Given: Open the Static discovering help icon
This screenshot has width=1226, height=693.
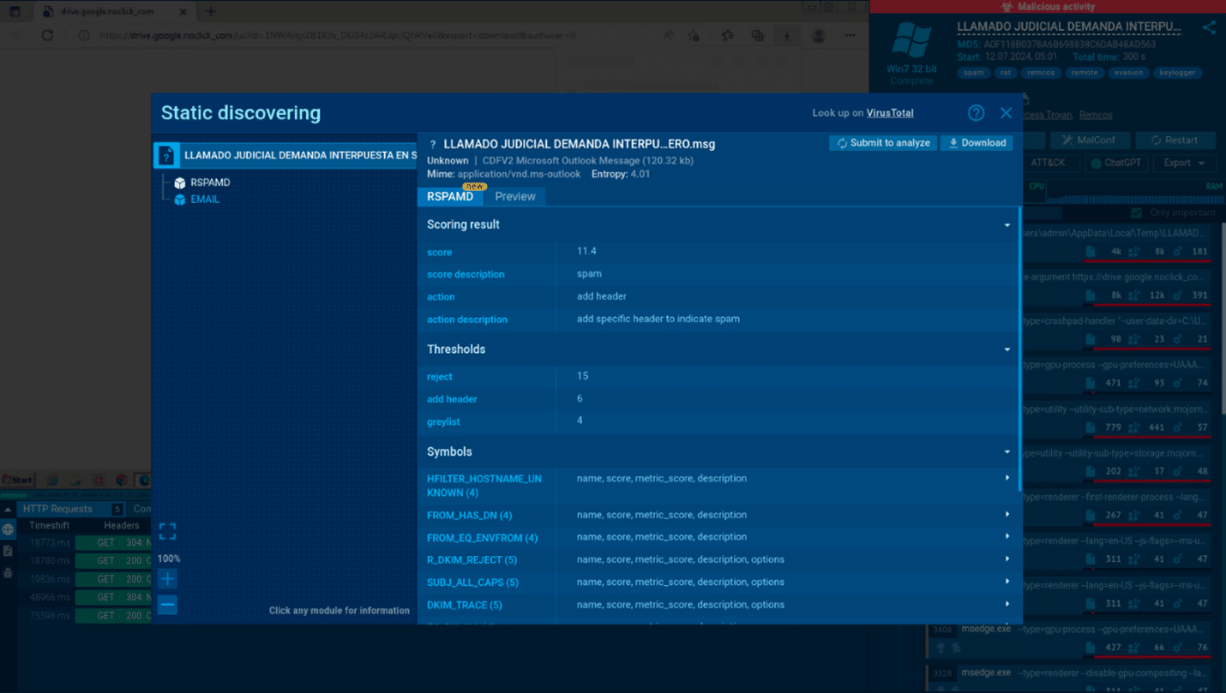Looking at the screenshot, I should 976,113.
